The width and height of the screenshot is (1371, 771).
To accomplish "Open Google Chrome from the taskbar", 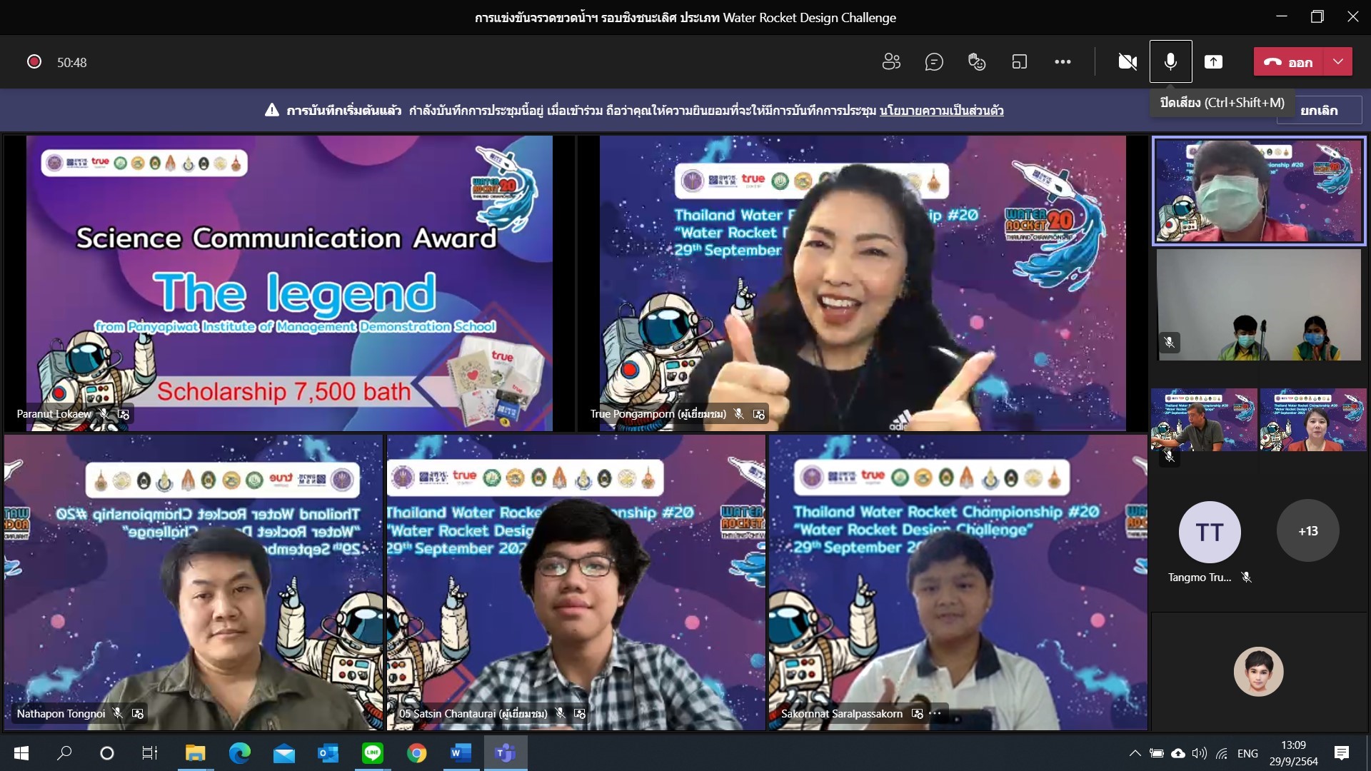I will pyautogui.click(x=416, y=753).
